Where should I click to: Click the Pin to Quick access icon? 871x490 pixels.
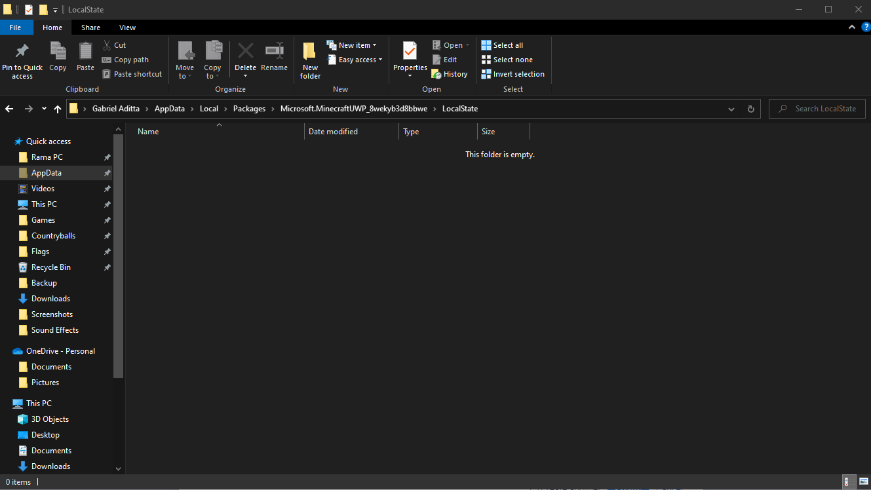22,52
